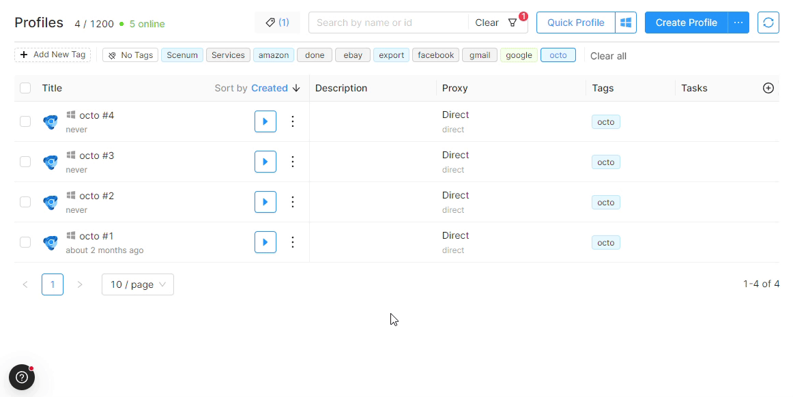Select the octo #1 profile checkbox

pyautogui.click(x=25, y=242)
